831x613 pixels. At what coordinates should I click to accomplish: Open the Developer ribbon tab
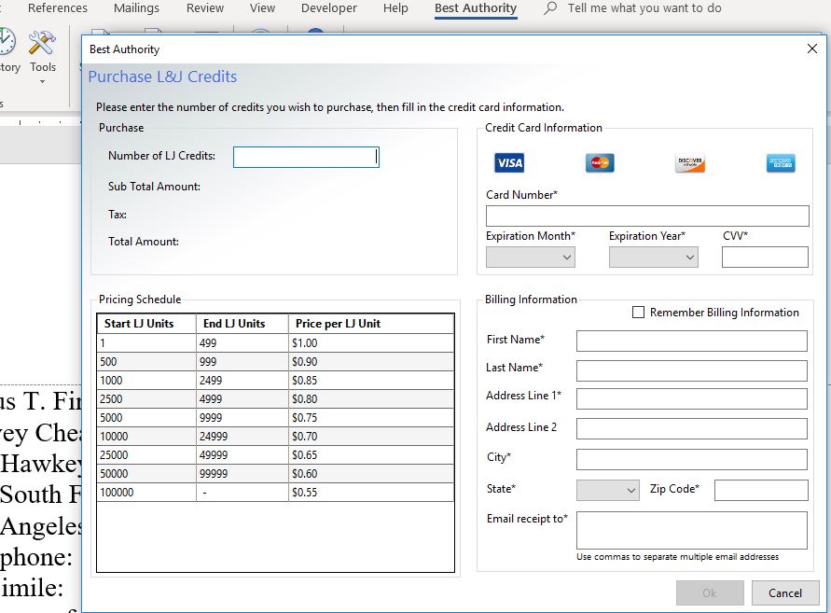328,8
